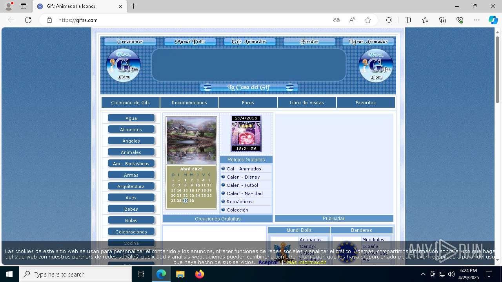Screen dimensions: 502x282
Task: Select the Arquitectura category button
Action: point(131,186)
